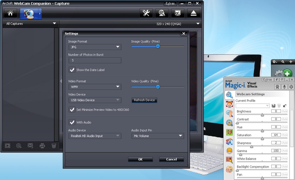Open Extras menu in Magic-i window
Viewport: 295px width, 180px height.
point(268,79)
